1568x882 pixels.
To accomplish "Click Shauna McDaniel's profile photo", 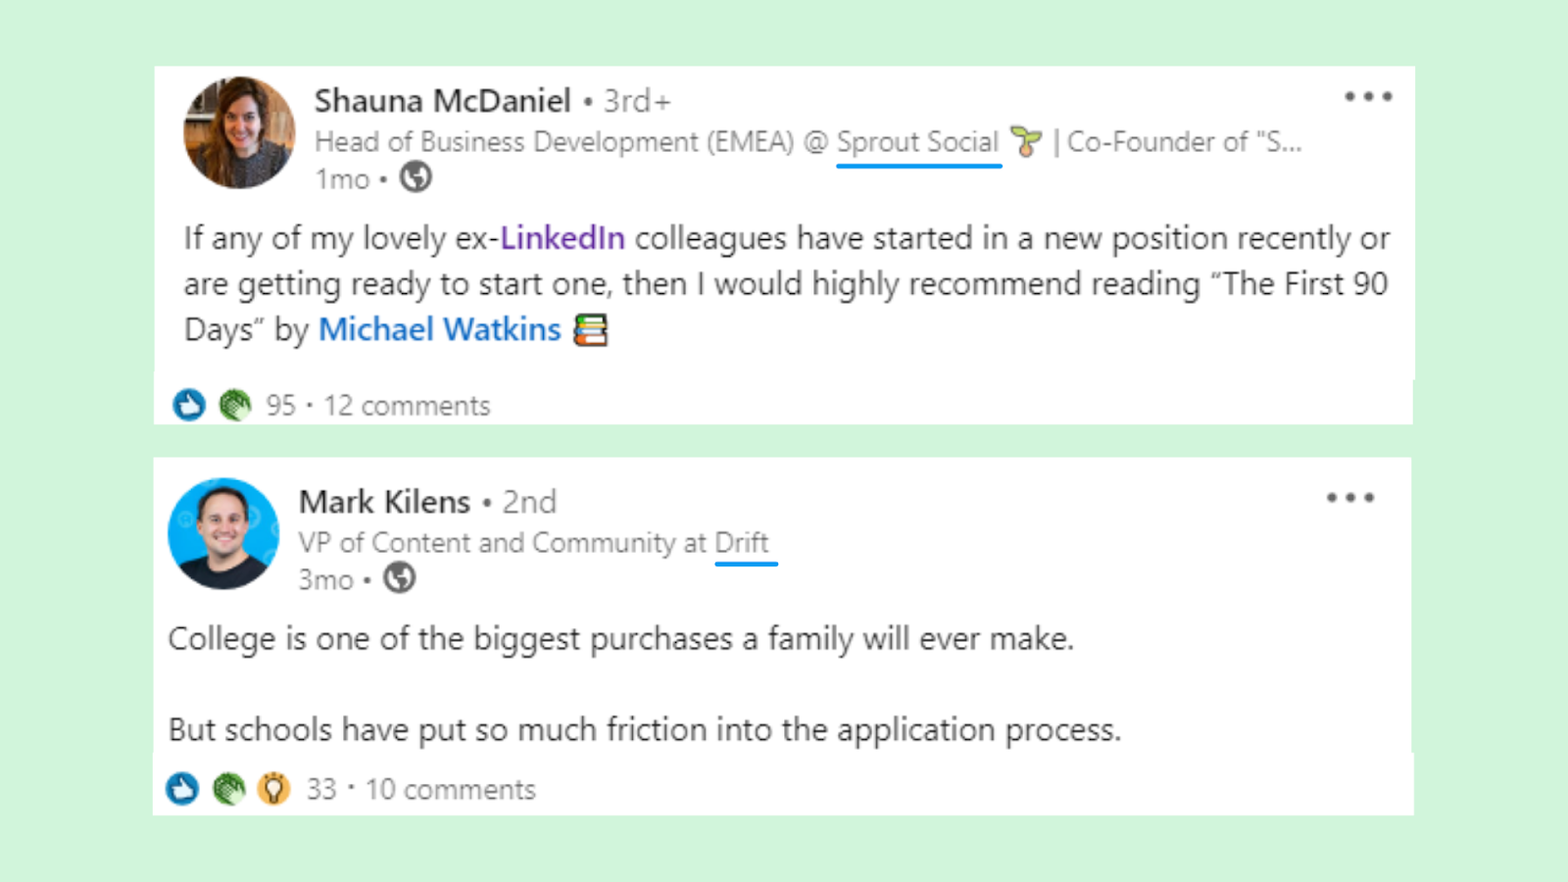I will (237, 131).
